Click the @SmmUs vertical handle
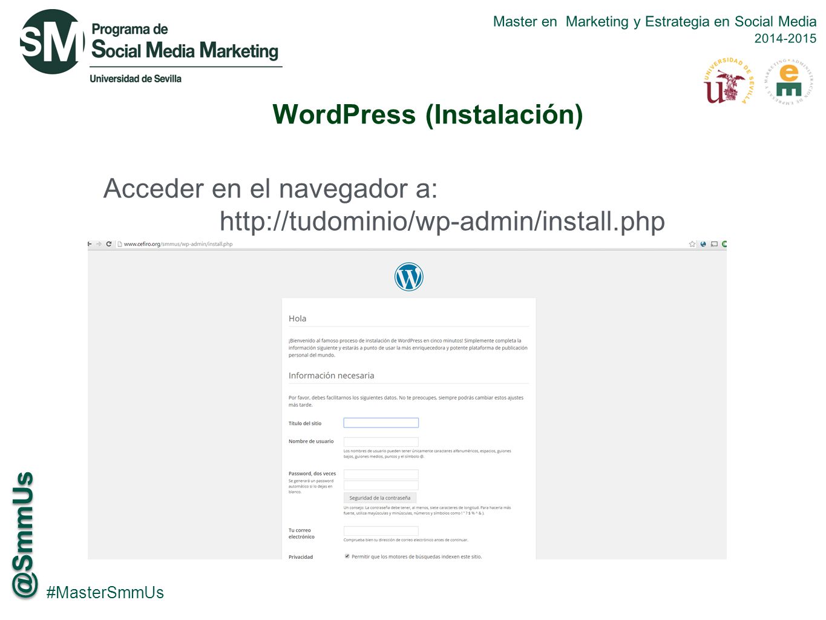 [24, 535]
